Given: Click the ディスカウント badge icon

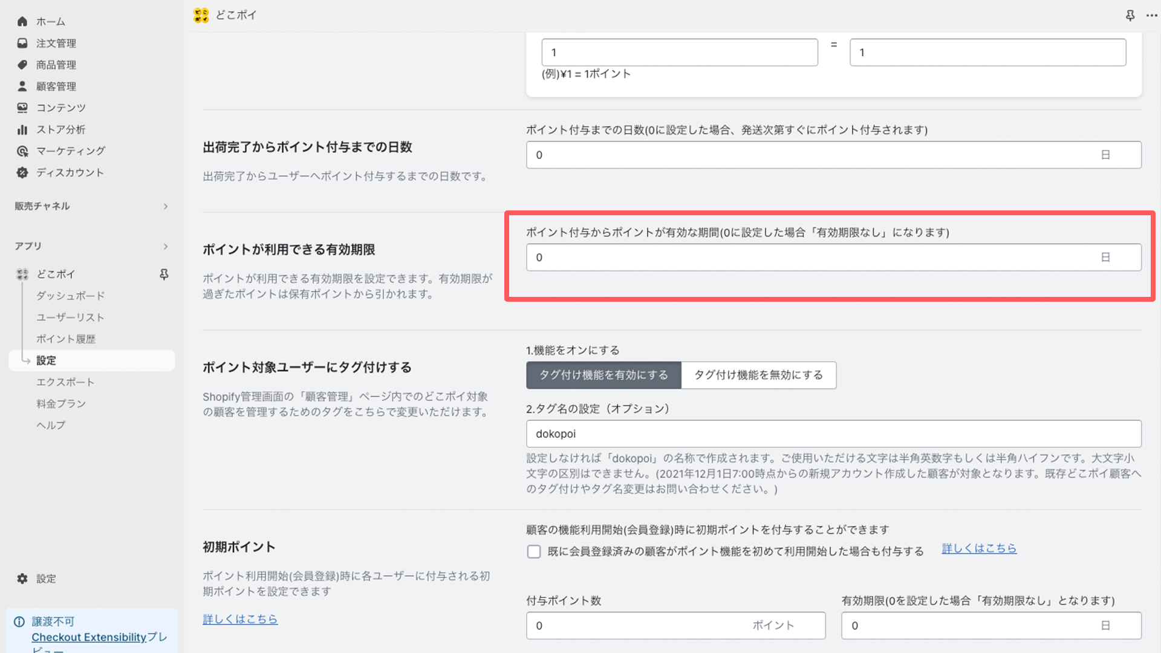Looking at the screenshot, I should point(22,172).
